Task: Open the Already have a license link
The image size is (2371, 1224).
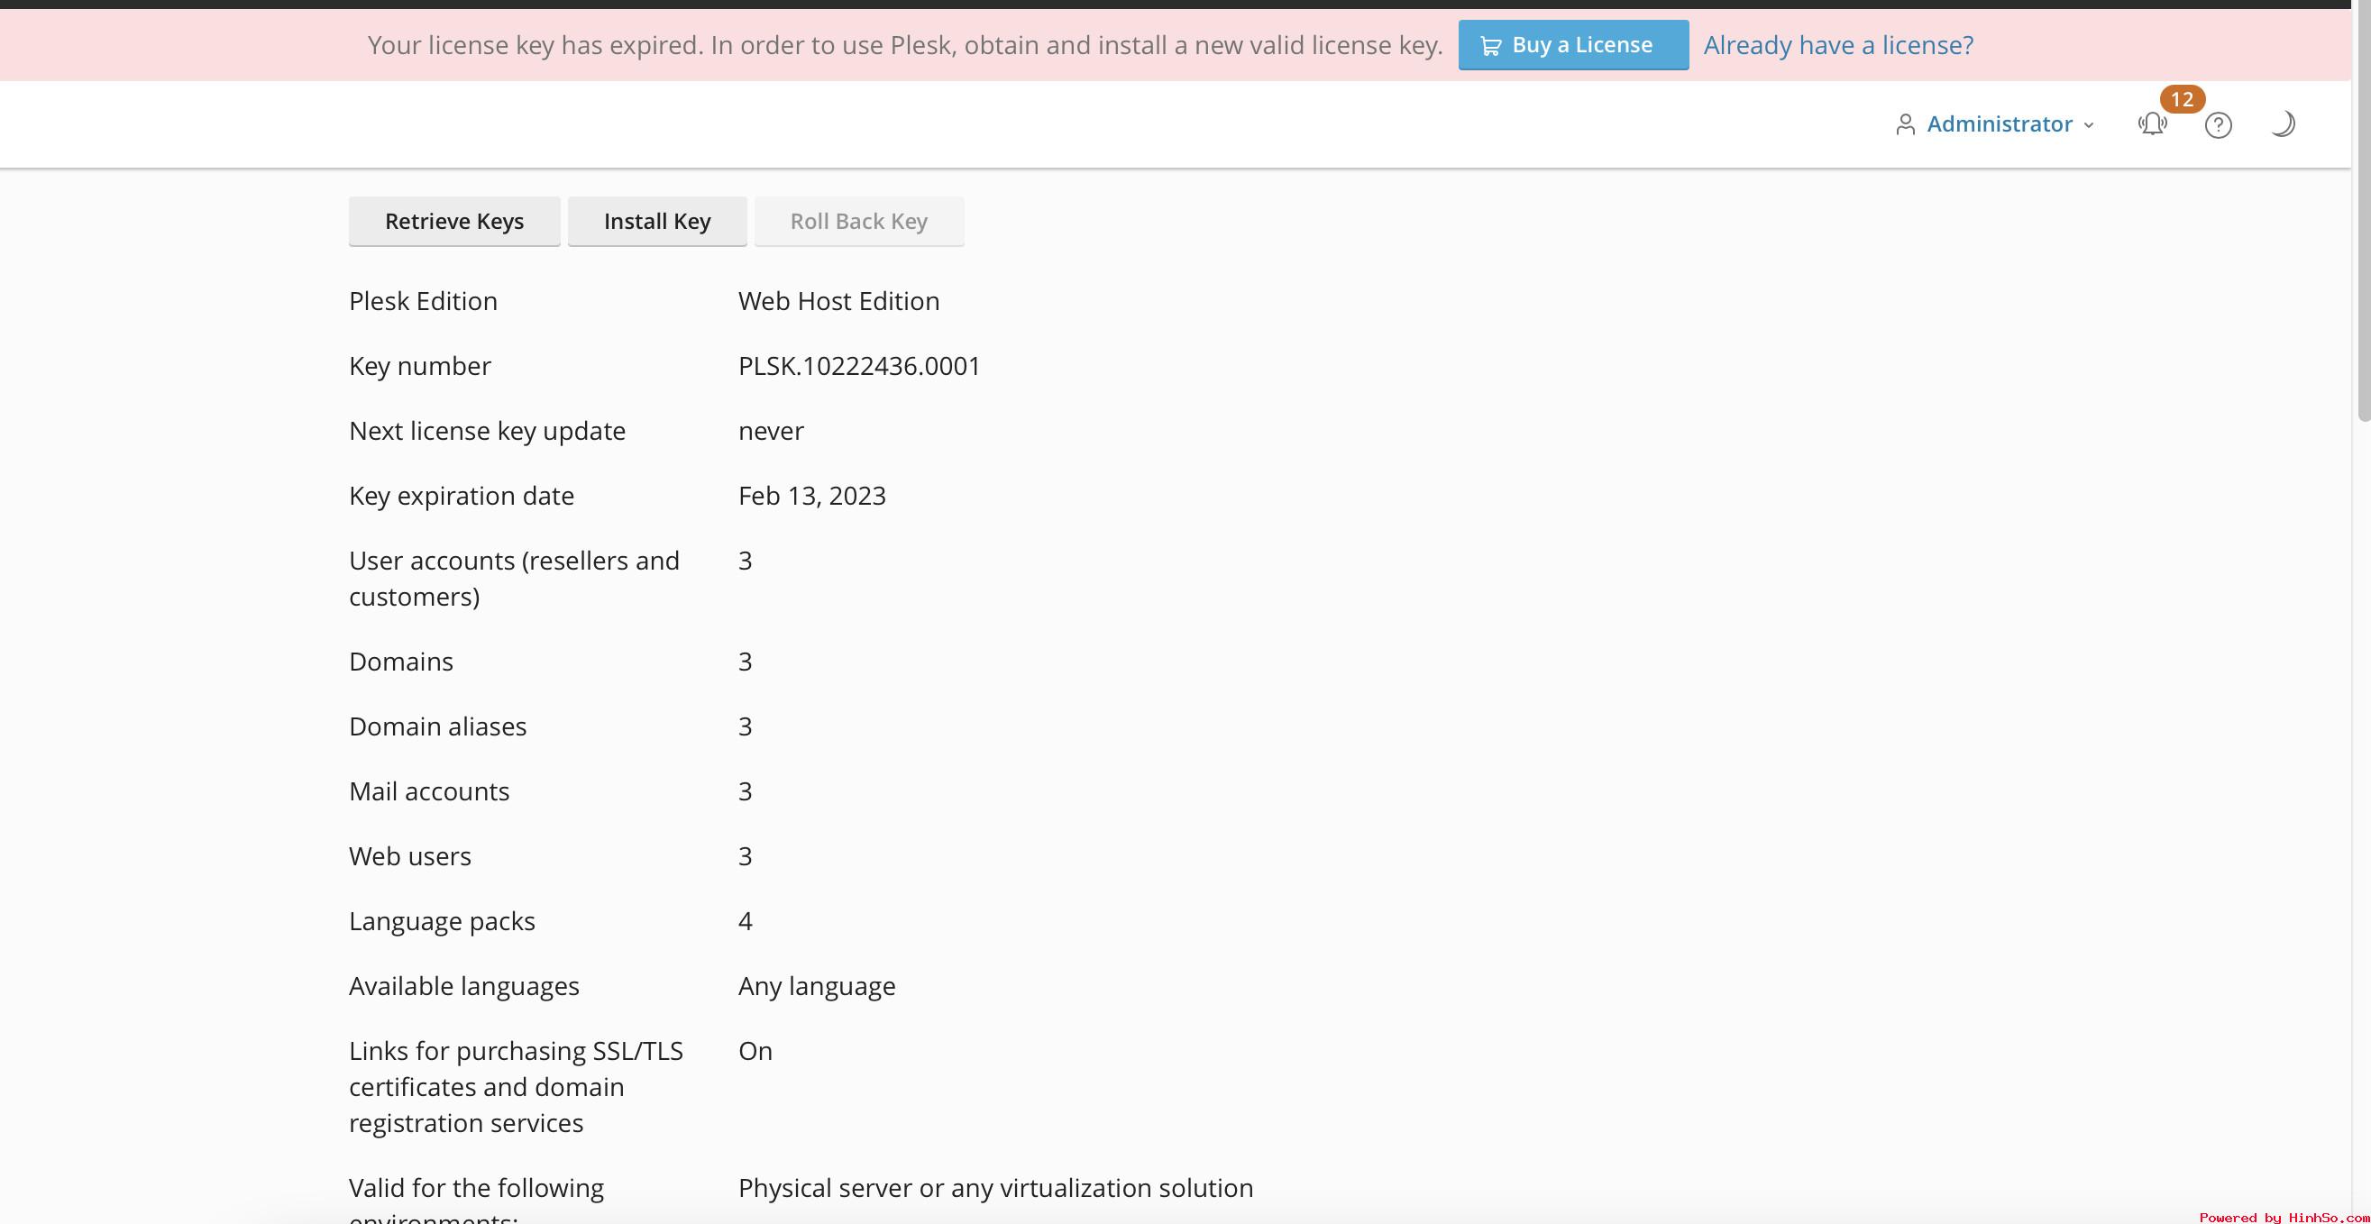Action: [1838, 45]
